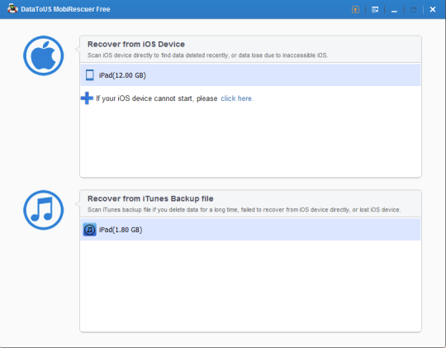Click the blue plus icon beside the cannot-start message
This screenshot has height=348, width=446.
87,98
